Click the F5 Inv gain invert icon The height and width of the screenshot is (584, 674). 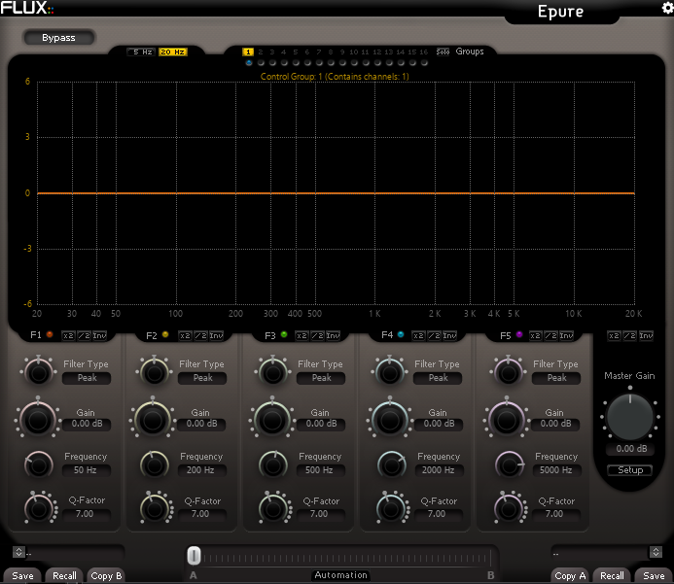pyautogui.click(x=566, y=335)
